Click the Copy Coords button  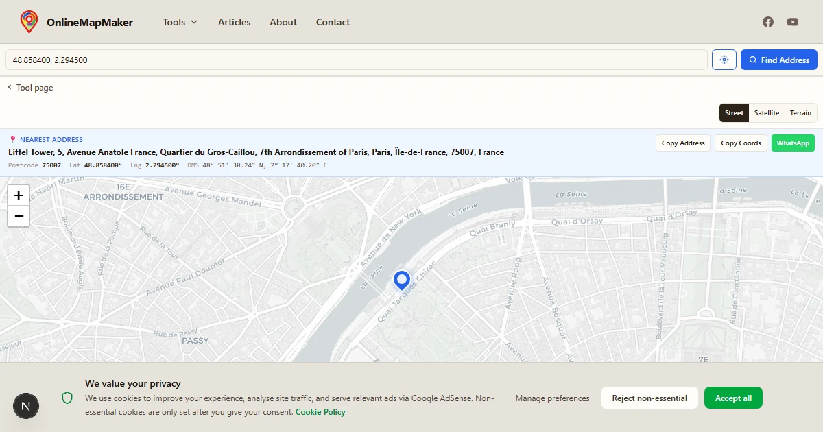tap(741, 143)
